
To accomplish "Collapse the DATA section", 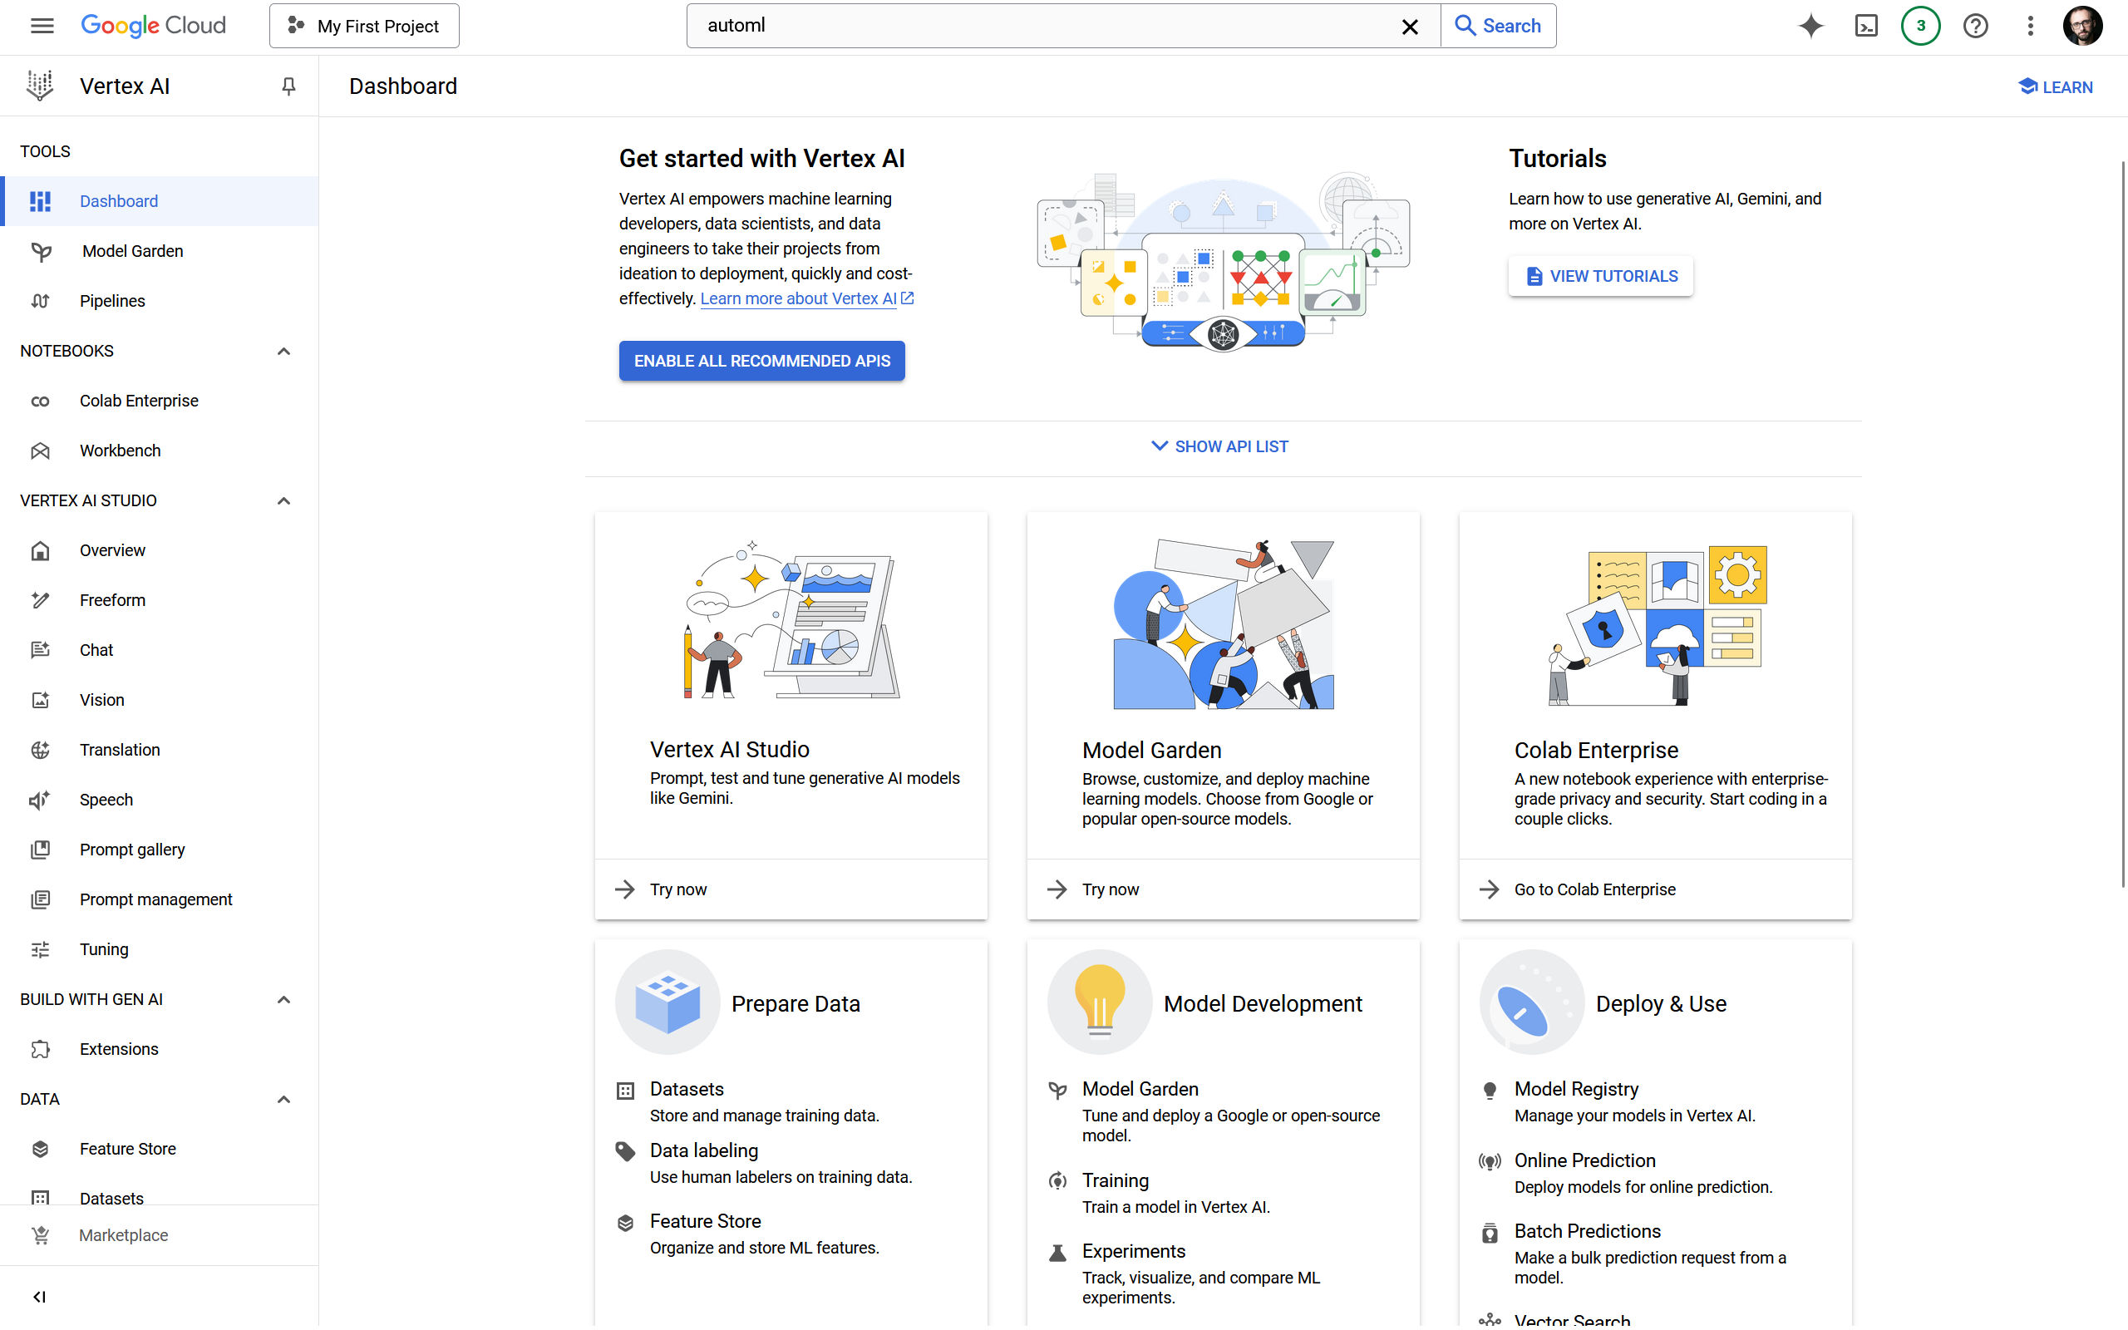I will [x=283, y=1099].
